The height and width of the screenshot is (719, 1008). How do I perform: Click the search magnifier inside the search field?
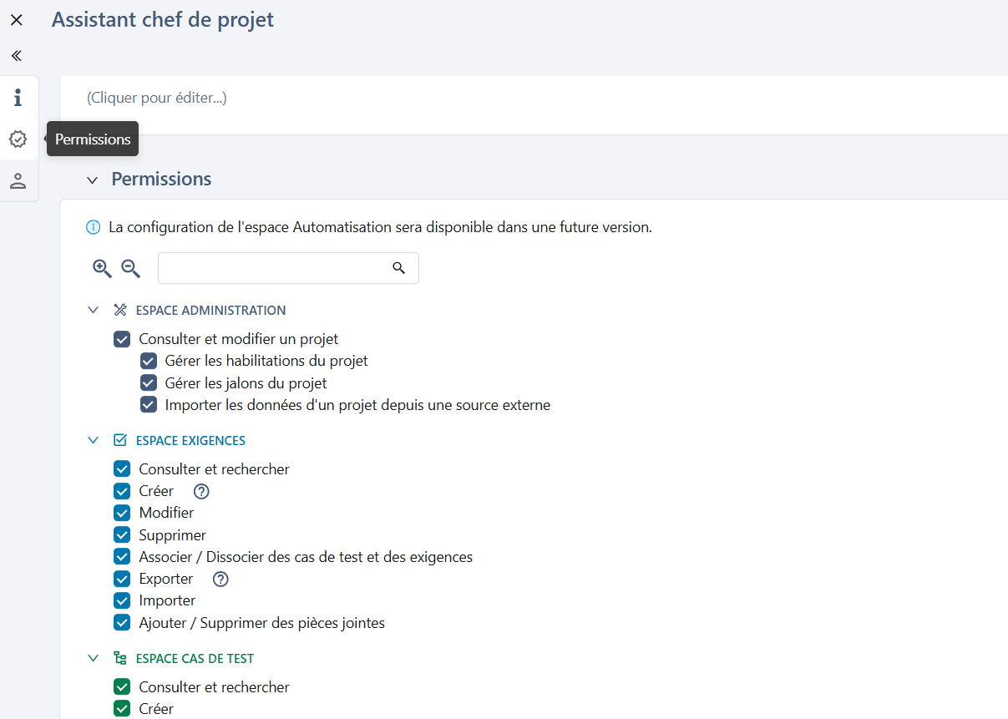click(x=398, y=268)
